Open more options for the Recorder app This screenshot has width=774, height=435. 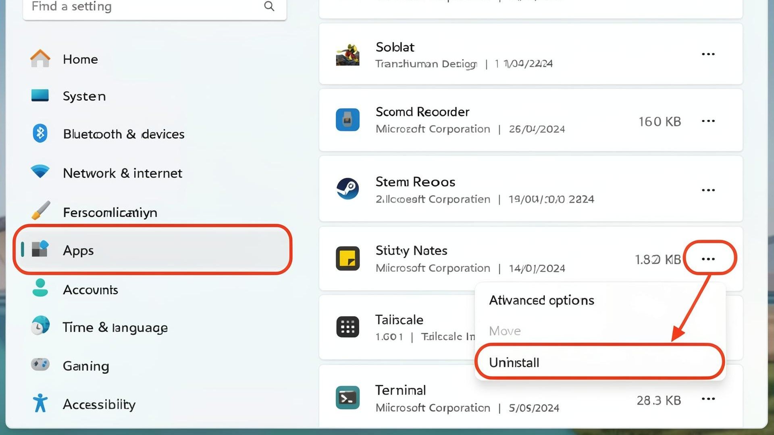[x=708, y=121]
